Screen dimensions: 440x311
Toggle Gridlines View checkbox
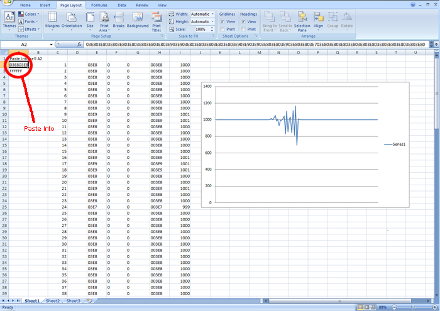click(x=223, y=21)
